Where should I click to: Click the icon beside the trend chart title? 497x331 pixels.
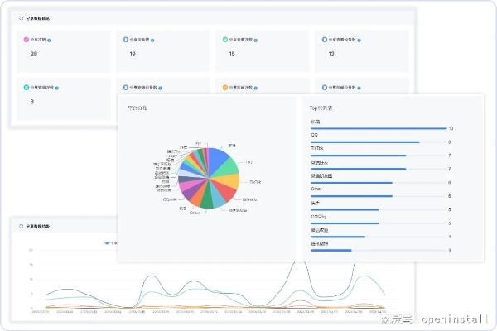(21, 224)
